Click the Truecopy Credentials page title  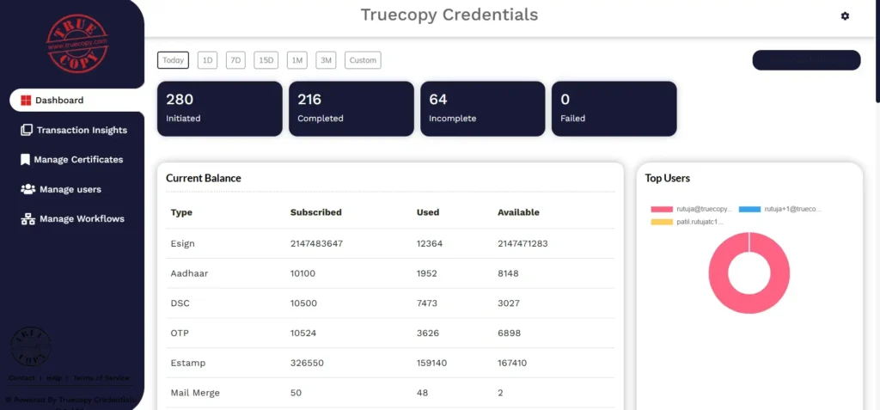click(x=449, y=15)
